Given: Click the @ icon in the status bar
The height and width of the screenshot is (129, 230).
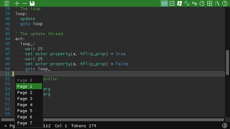Looking at the screenshot, I should [224, 126].
